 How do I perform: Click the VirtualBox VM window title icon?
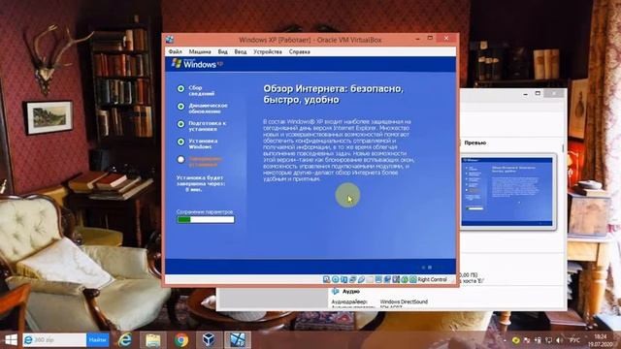pos(170,40)
